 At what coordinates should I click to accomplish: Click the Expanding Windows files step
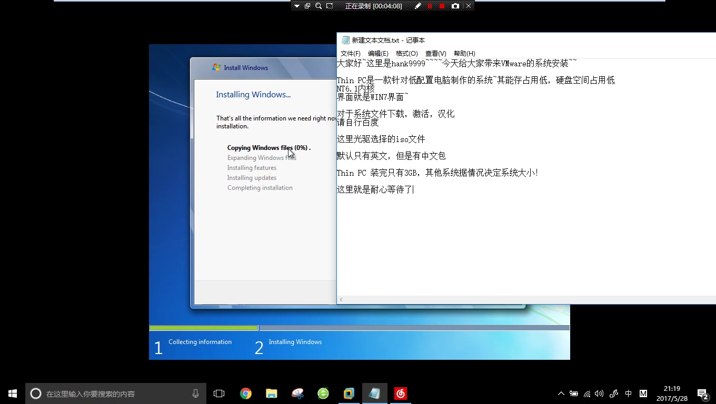tap(262, 158)
